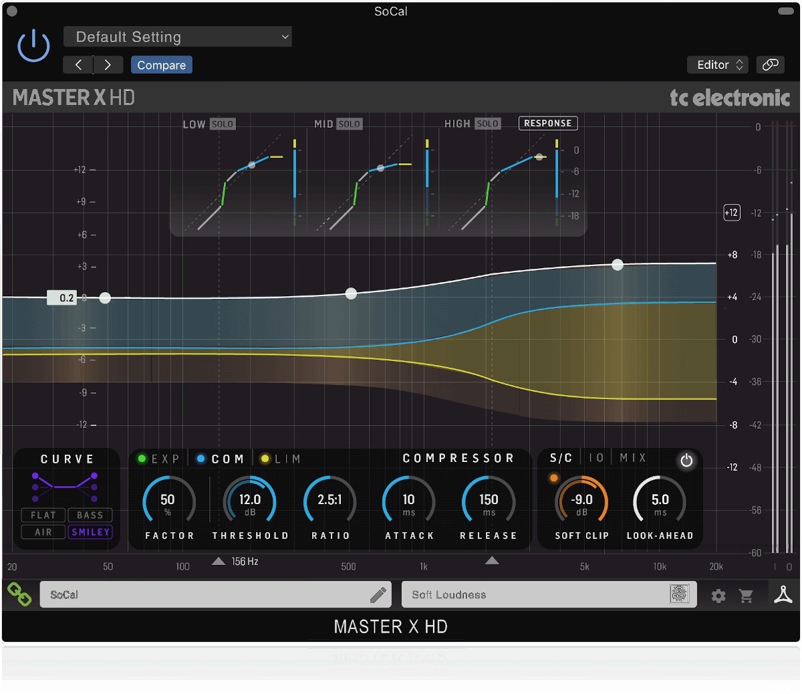Click the pencil icon to rename the SoCal preset
802x694 pixels.
click(379, 594)
